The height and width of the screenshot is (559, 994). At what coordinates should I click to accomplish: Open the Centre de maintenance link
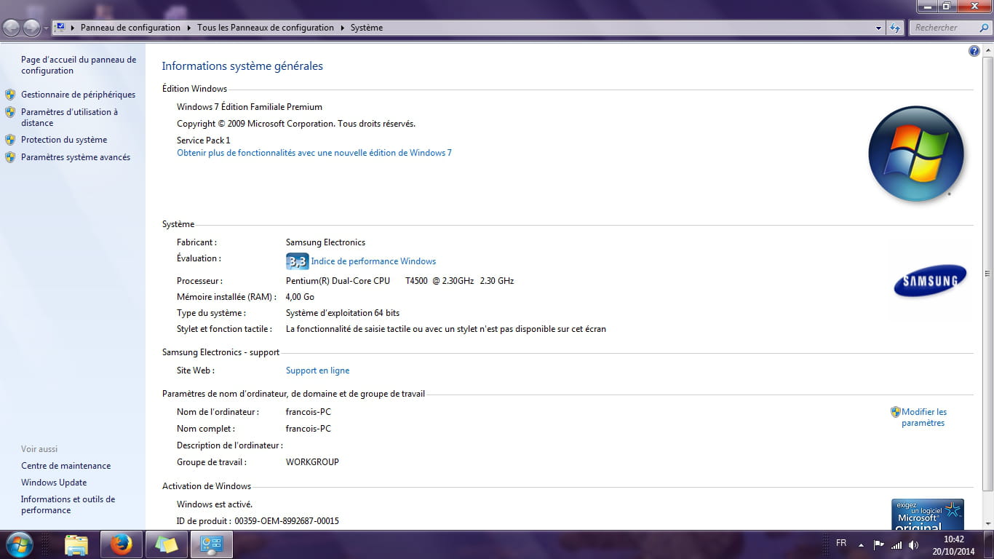[x=65, y=466]
